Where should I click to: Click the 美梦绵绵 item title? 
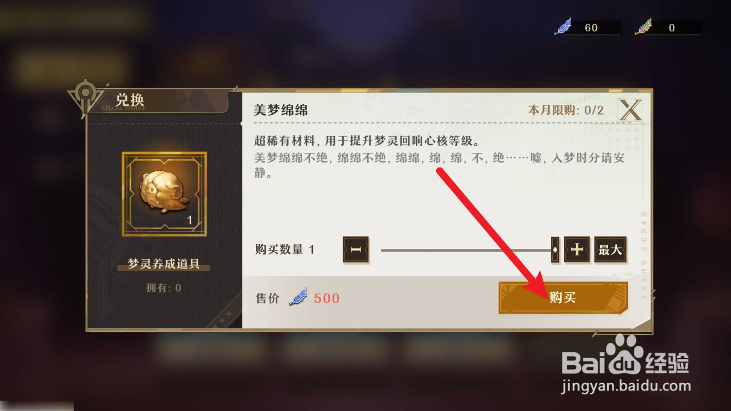(281, 110)
